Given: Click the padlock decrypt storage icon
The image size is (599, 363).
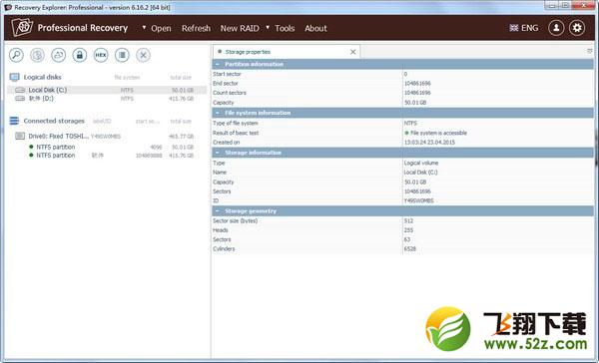Looking at the screenshot, I should click(x=80, y=55).
